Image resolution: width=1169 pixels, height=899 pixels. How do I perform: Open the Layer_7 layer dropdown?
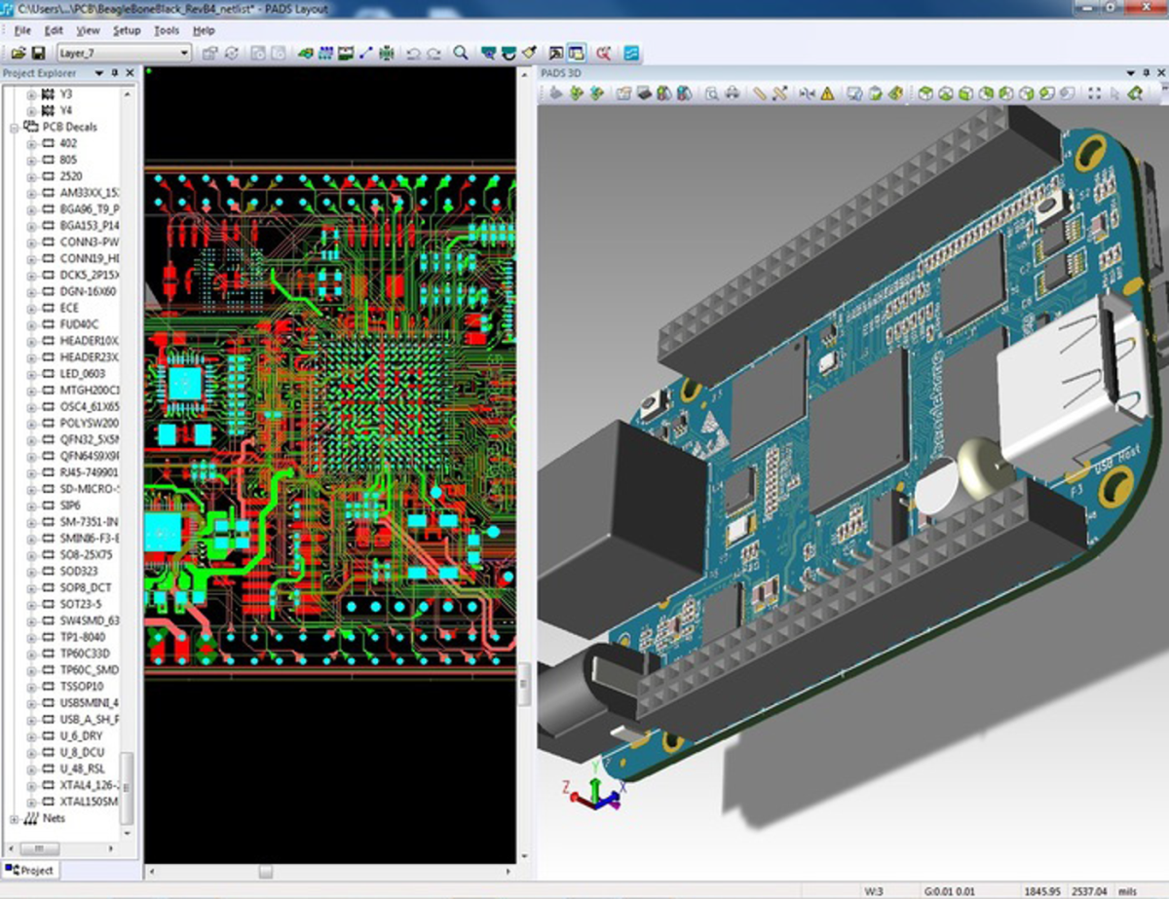click(x=184, y=53)
